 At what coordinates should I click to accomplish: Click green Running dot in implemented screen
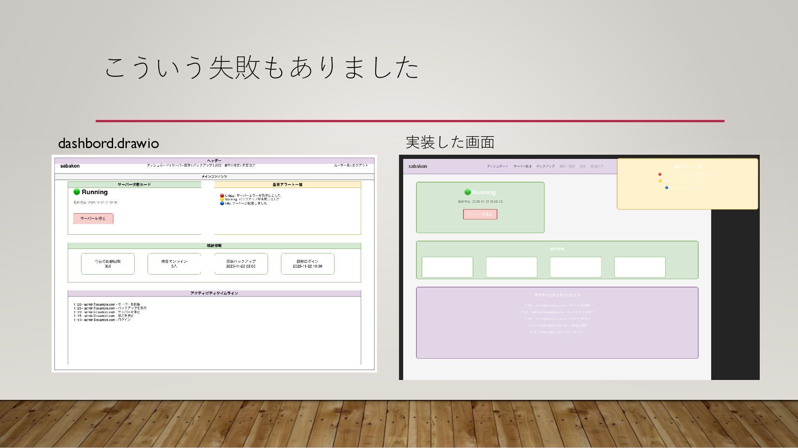(x=468, y=192)
